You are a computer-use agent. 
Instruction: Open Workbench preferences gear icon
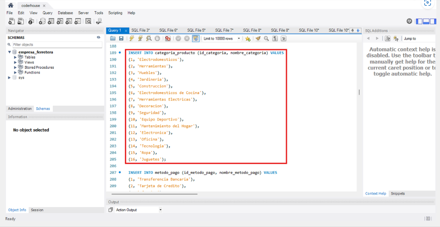pos(409,21)
